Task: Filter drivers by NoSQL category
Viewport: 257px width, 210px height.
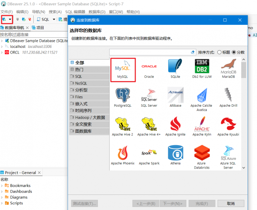Action: [89, 83]
